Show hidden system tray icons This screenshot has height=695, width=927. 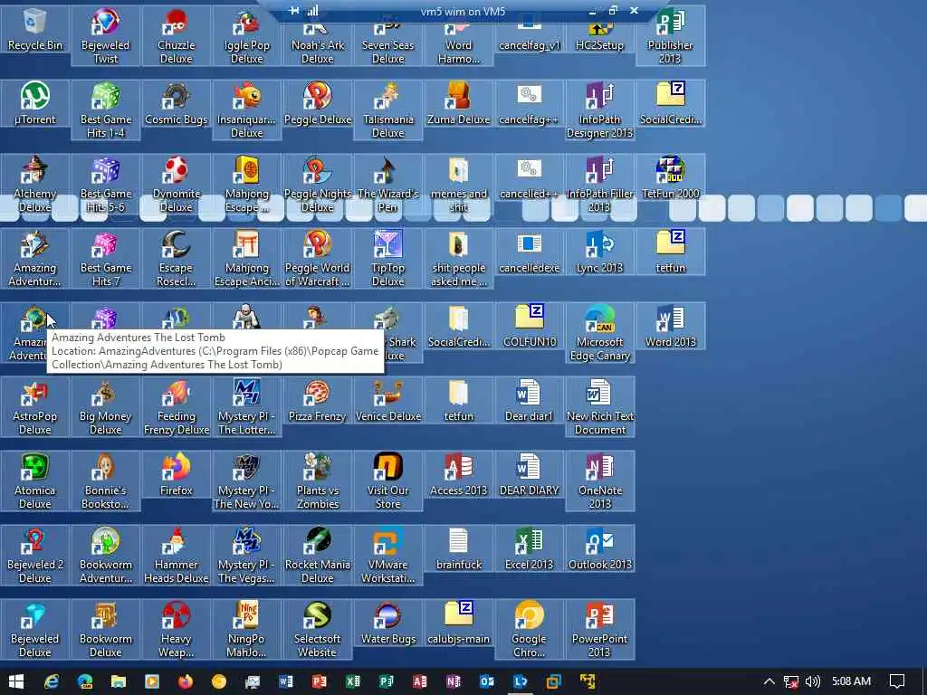coord(769,681)
